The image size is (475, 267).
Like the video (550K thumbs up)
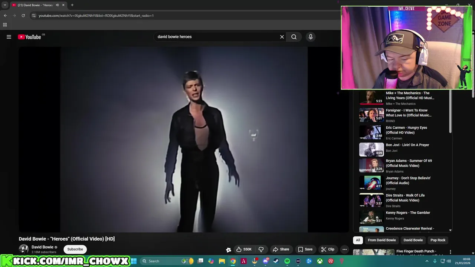coord(244,249)
